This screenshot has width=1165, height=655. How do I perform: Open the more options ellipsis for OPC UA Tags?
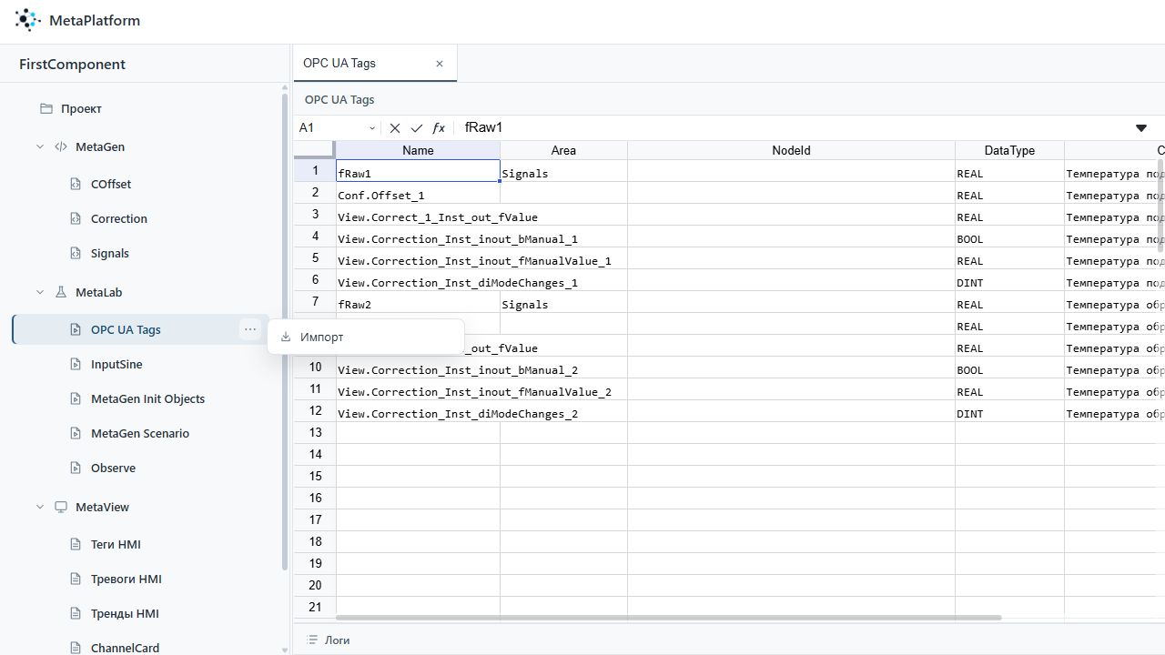click(x=250, y=329)
